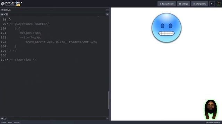This screenshot has width=222, height=124.
Task: Click the '--tooth-gap:' code line
Action: pyautogui.click(x=31, y=38)
